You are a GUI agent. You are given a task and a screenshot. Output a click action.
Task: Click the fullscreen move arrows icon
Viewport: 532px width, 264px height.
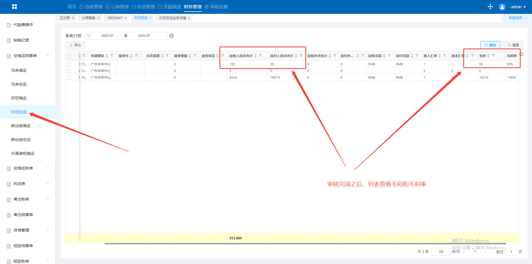[x=490, y=7]
